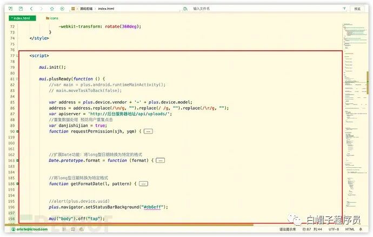This screenshot has height=237, width=373.
Task: Click the mui.init(); code line
Action: pyautogui.click(x=52, y=67)
